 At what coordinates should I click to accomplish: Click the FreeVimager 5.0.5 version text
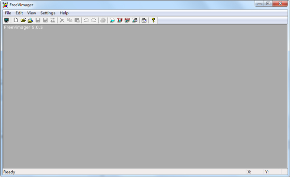click(x=23, y=27)
